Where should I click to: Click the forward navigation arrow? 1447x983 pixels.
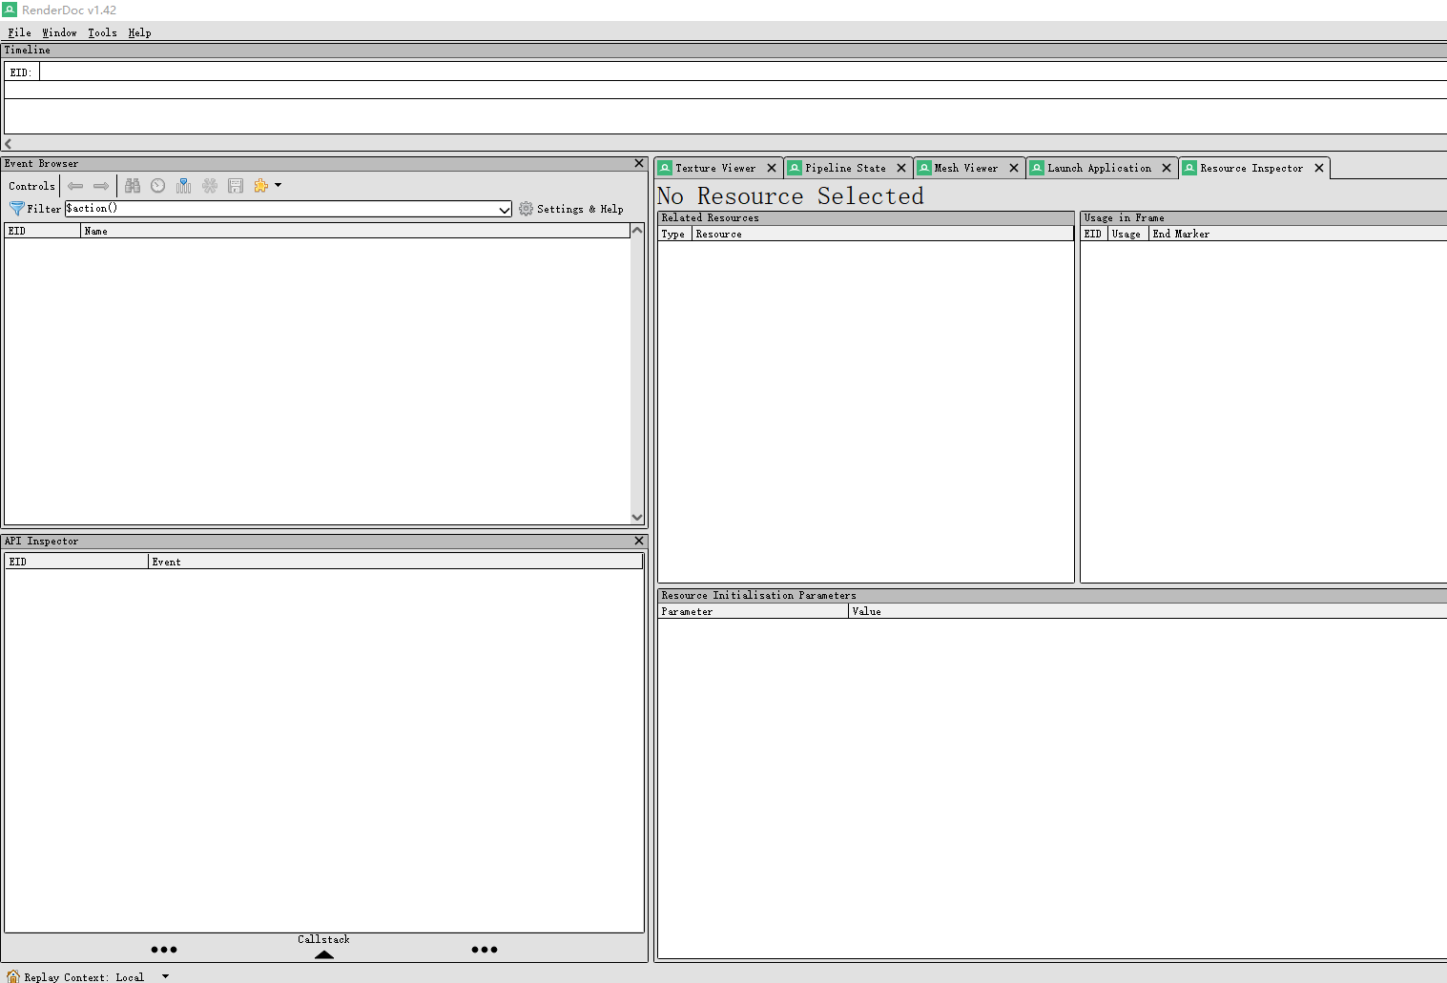coord(101,186)
